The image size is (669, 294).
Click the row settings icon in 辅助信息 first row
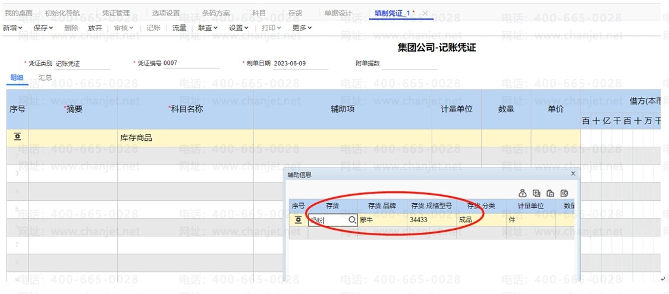tap(299, 220)
